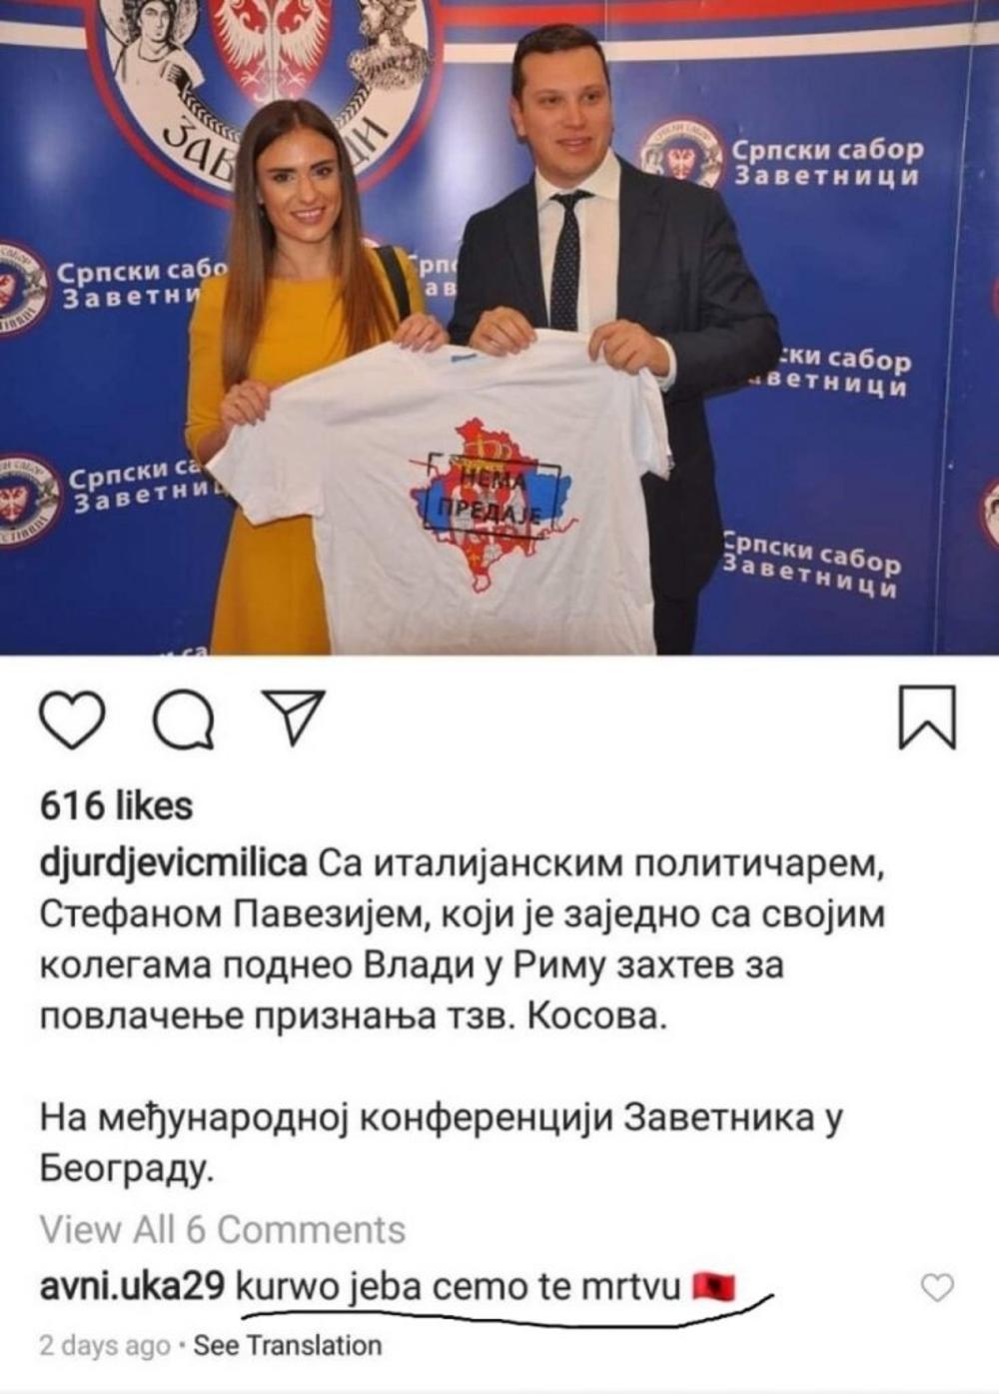
Task: Tap the Albanian flag emoji in comment
Action: (713, 1286)
